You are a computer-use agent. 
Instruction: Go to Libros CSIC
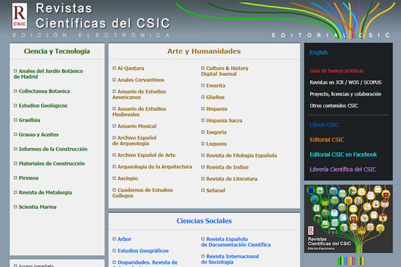(324, 125)
